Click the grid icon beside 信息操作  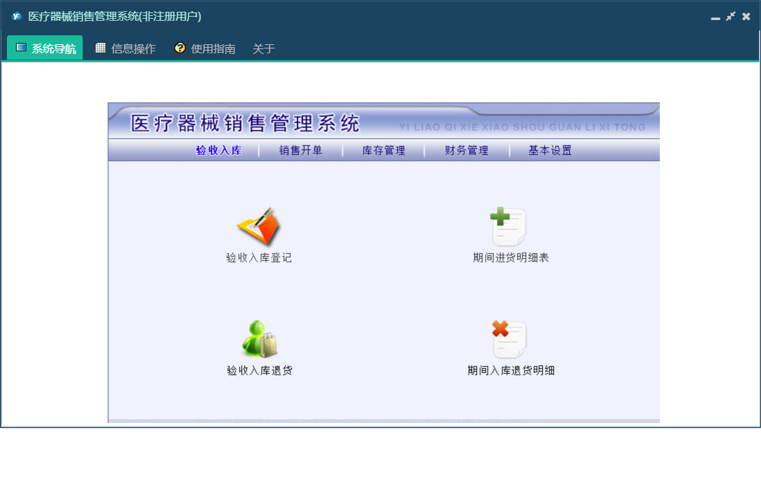pos(100,48)
